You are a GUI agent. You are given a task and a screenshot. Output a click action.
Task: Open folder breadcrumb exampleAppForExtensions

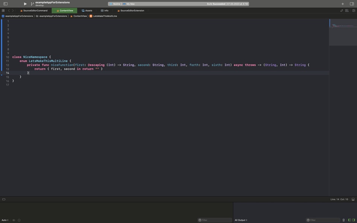(51, 16)
